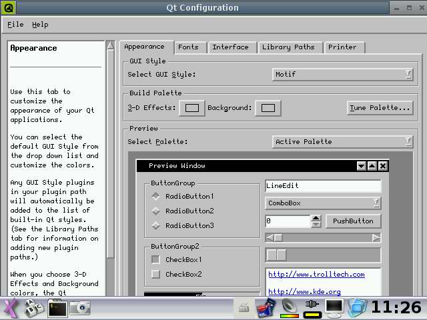Tick CheckBox1 in ButtonGroup2
427x320 pixels.
coord(156,259)
